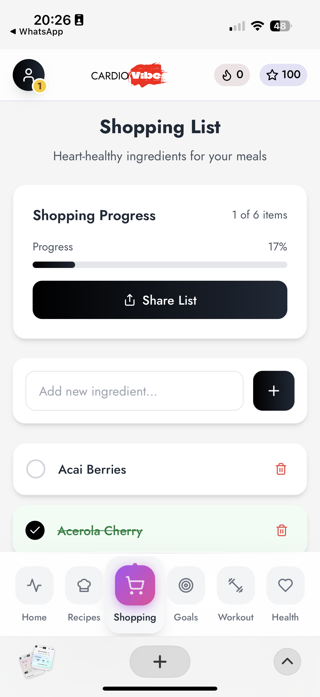Check off Acai Berries circle

click(36, 469)
